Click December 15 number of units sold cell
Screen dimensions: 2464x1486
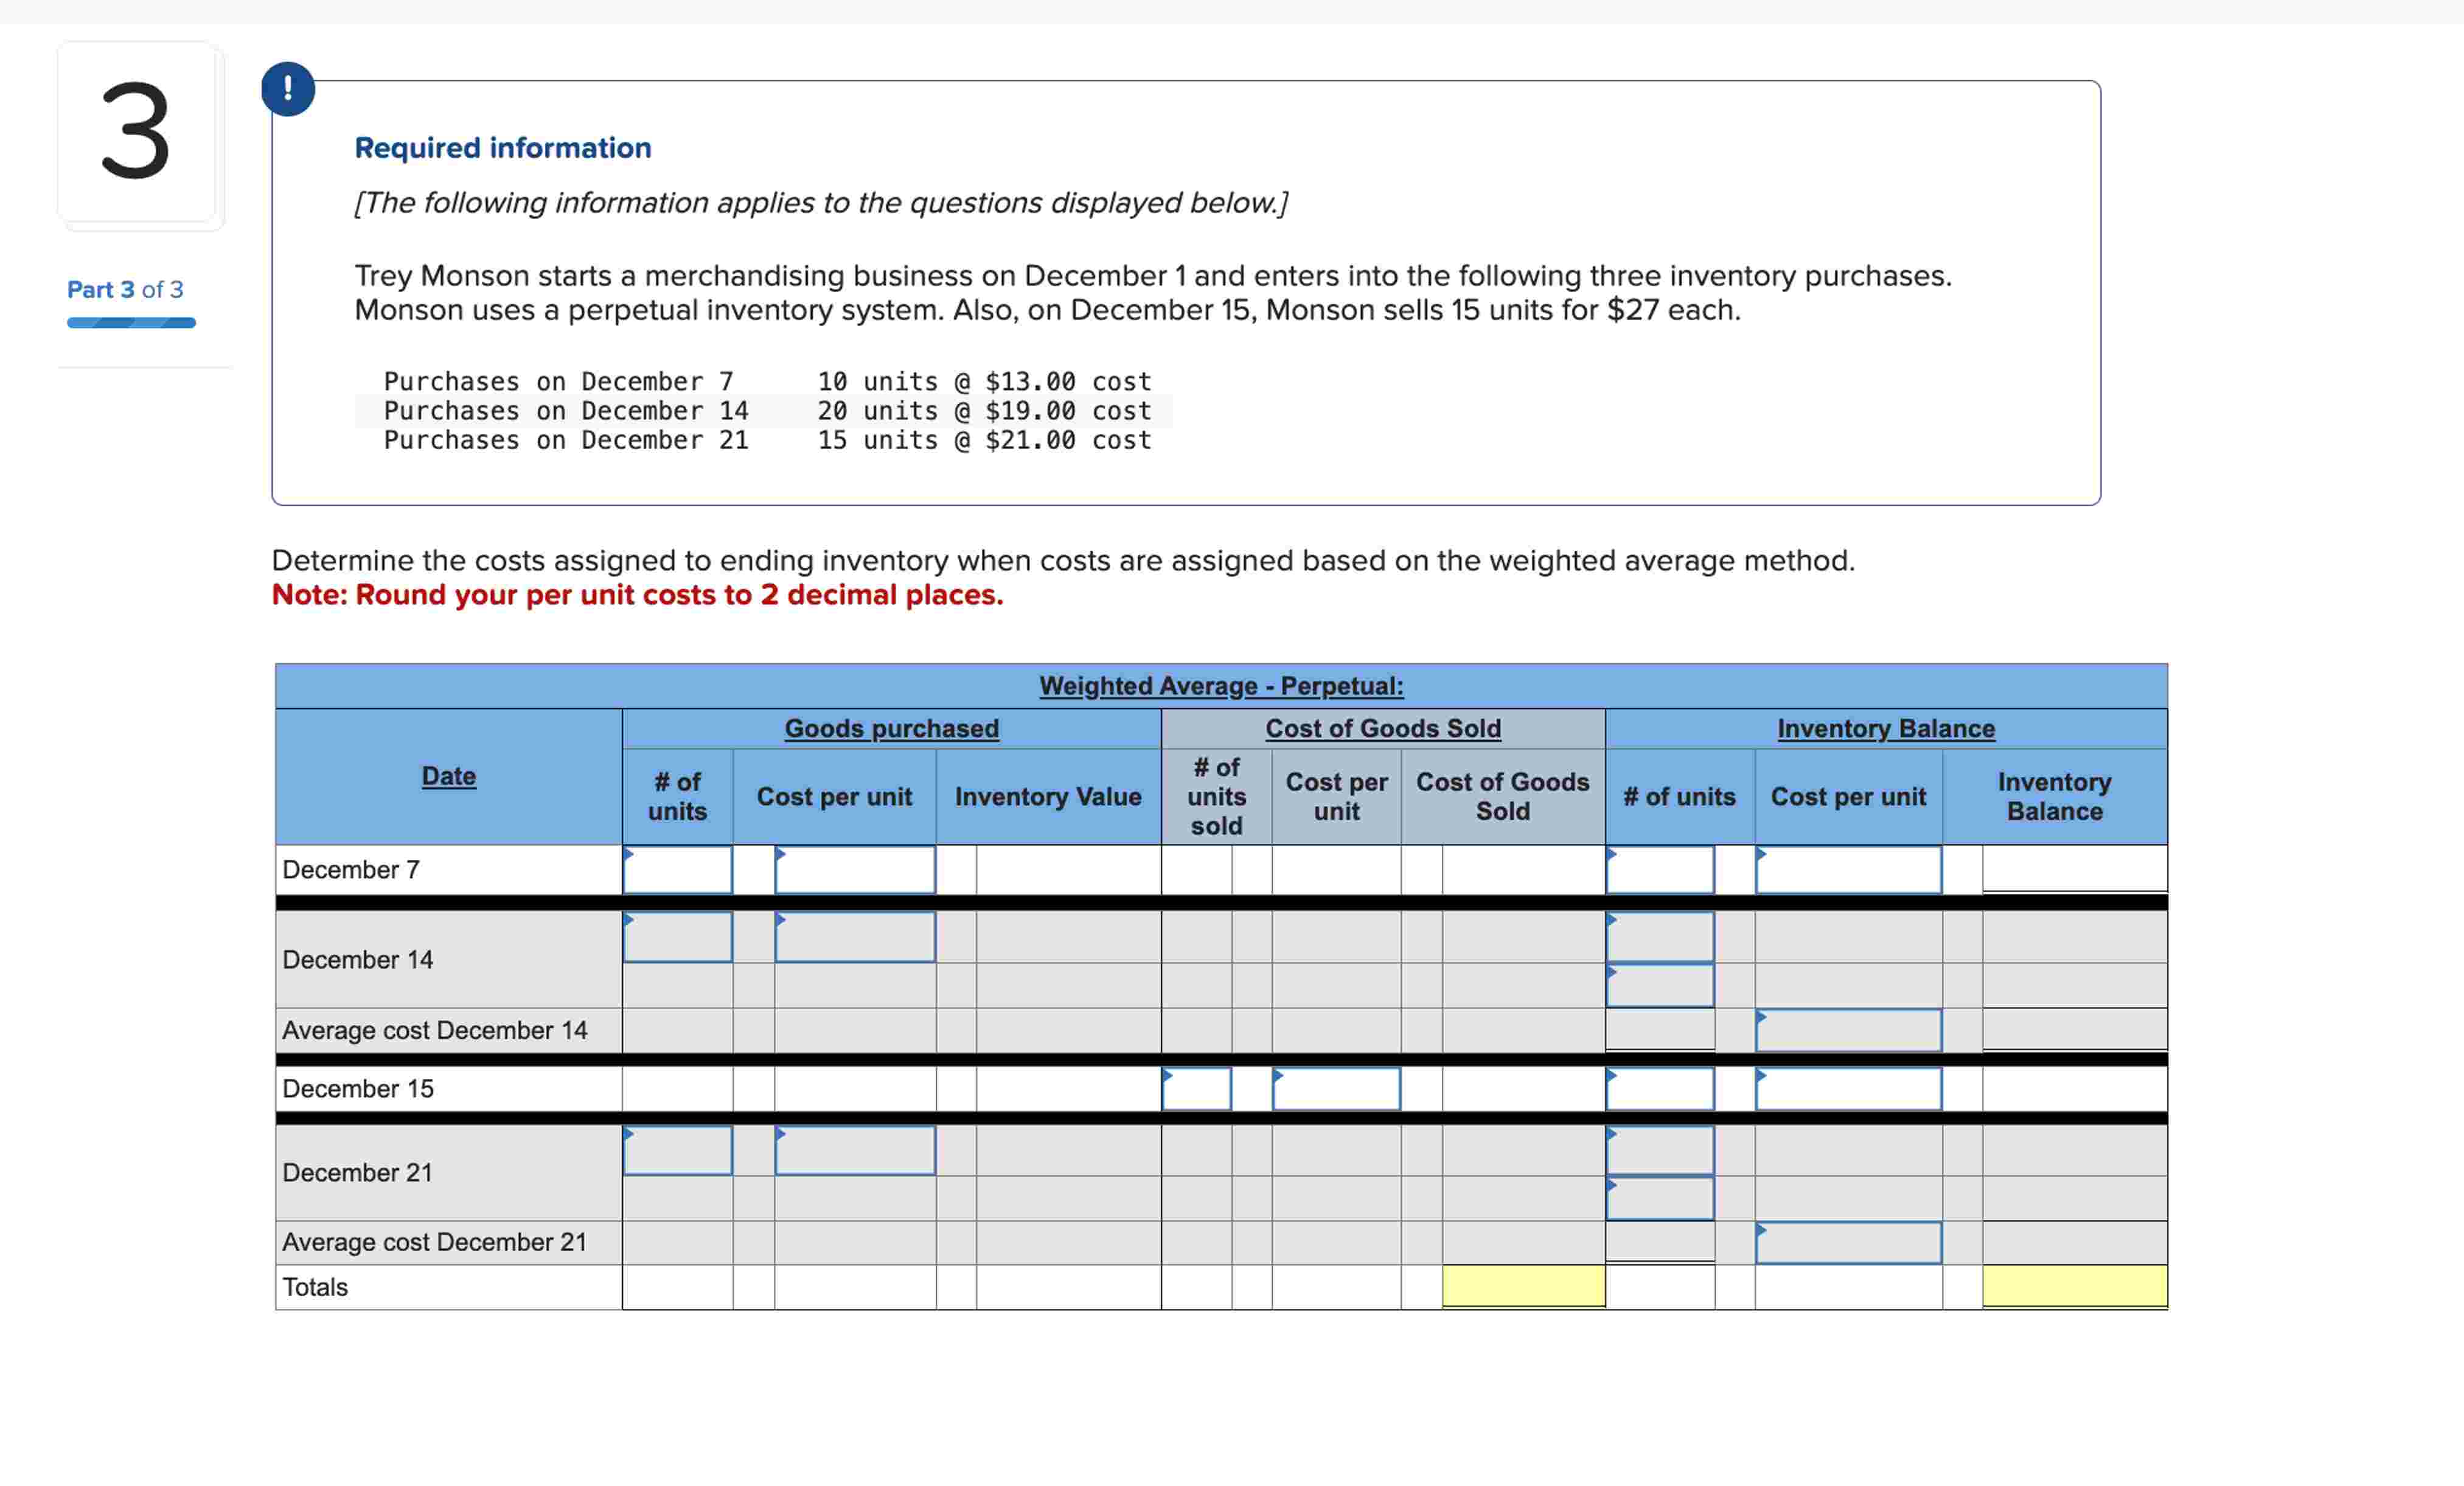1196,1088
